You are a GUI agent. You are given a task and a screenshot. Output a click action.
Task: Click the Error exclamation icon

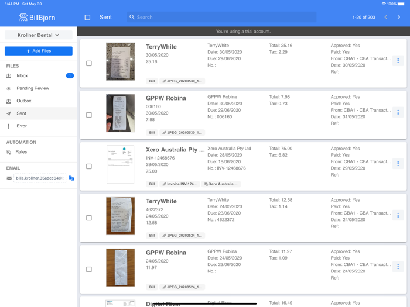coord(9,126)
